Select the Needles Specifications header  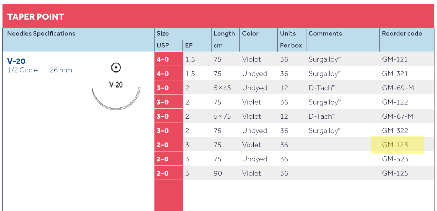coord(41,34)
